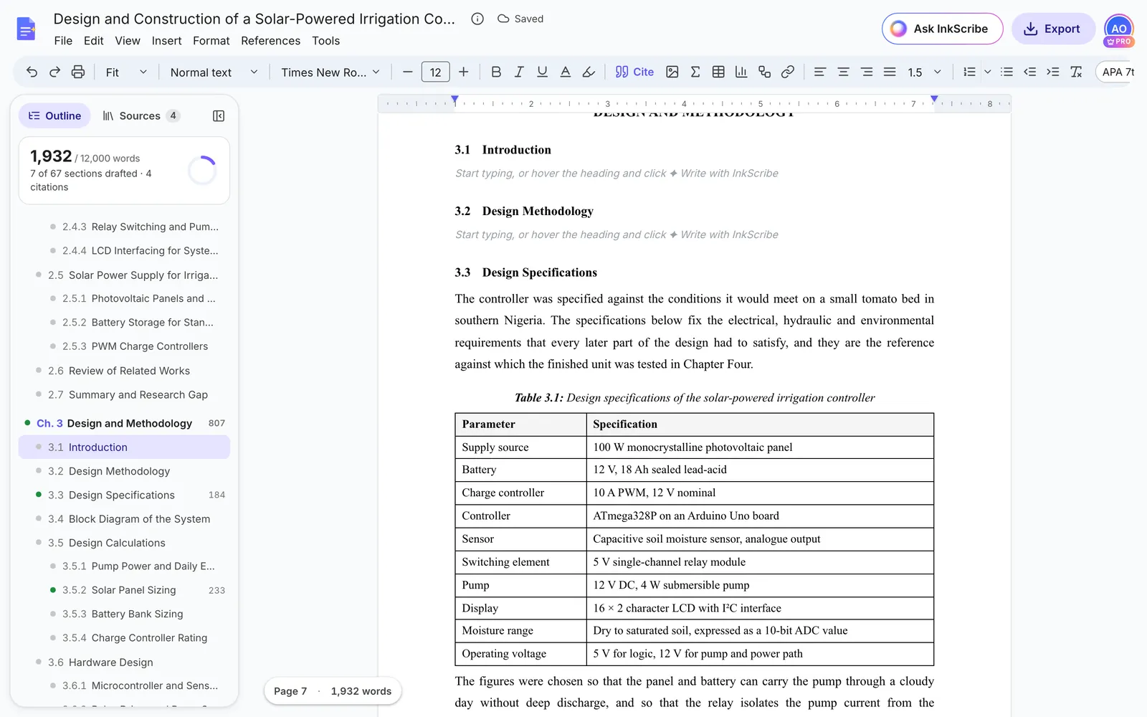Increase indent with the indent icon

(x=1052, y=72)
